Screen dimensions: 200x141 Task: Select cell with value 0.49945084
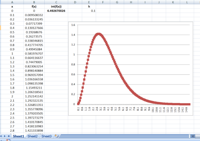[x=34, y=49]
